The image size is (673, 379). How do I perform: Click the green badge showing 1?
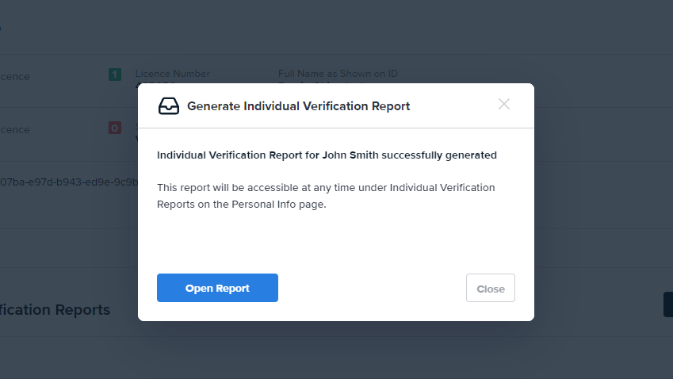click(x=115, y=74)
